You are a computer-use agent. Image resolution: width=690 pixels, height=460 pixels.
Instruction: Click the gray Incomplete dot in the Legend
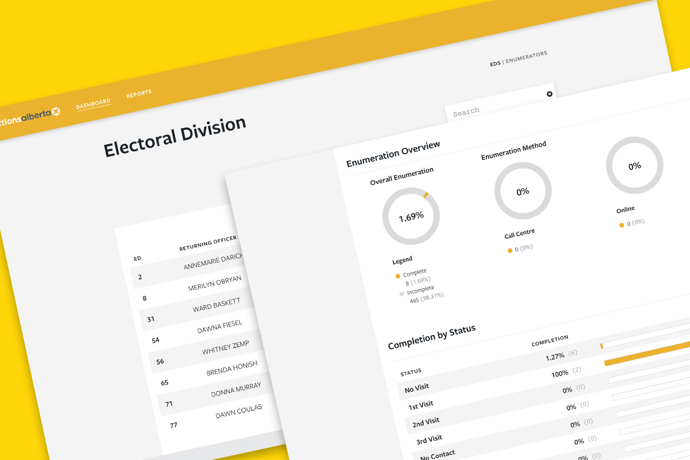[402, 293]
